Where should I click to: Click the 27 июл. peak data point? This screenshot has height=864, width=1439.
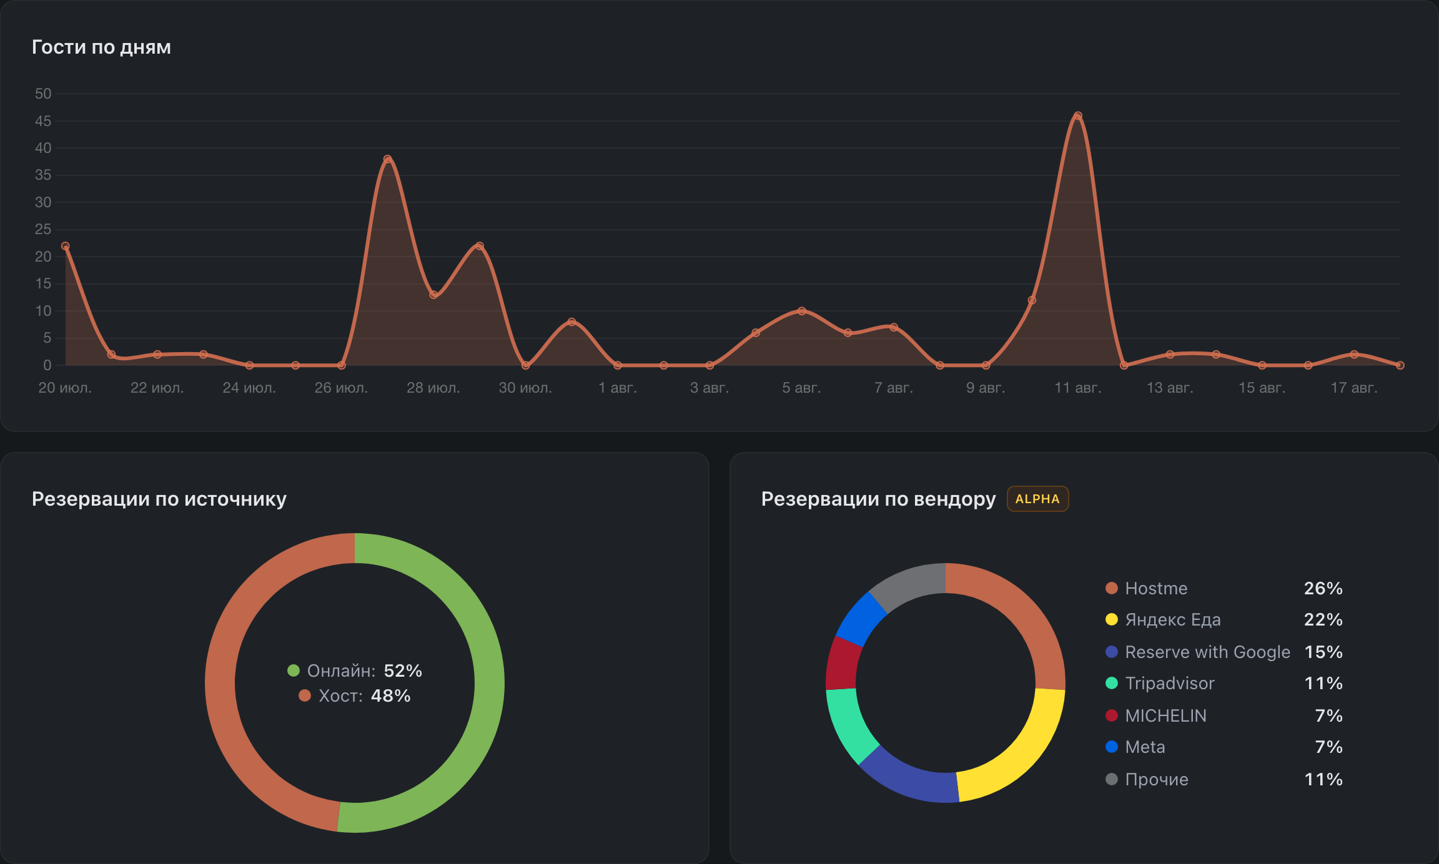tap(387, 159)
